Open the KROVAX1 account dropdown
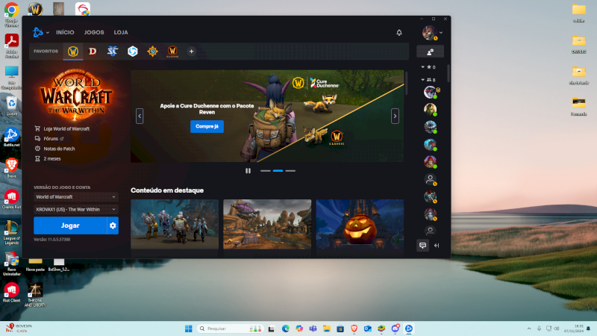Image resolution: width=597 pixels, height=336 pixels. click(76, 210)
